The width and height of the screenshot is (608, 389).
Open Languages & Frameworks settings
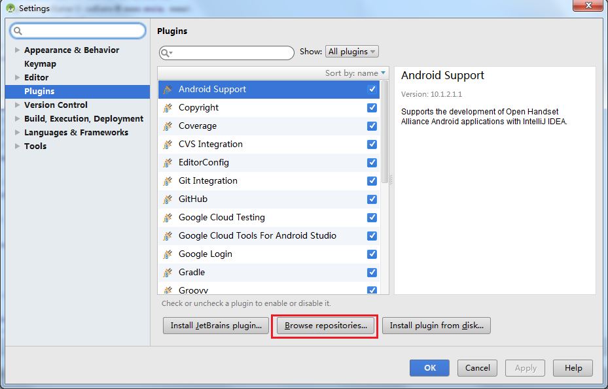pos(76,133)
